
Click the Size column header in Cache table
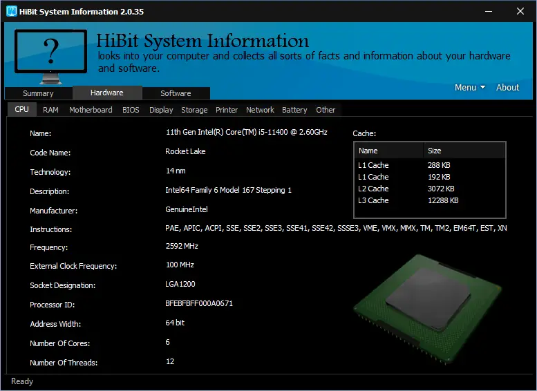[464, 151]
